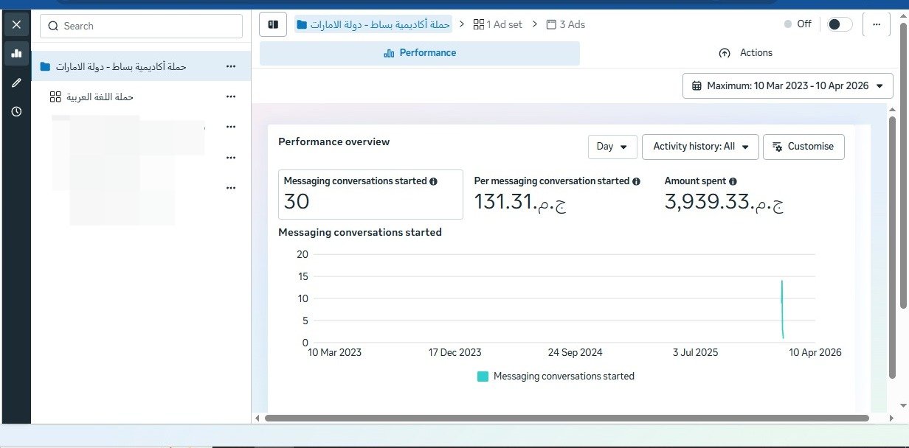Expand Activity history: All dropdown
909x448 pixels.
point(700,147)
